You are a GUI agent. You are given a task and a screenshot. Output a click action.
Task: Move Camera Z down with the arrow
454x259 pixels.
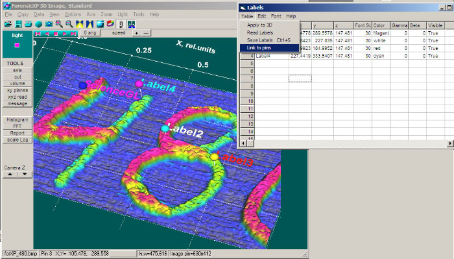(x=25, y=174)
